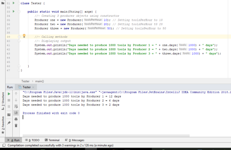Click 'three.days' call on line 43
The width and height of the screenshot is (231, 150).
click(x=171, y=53)
